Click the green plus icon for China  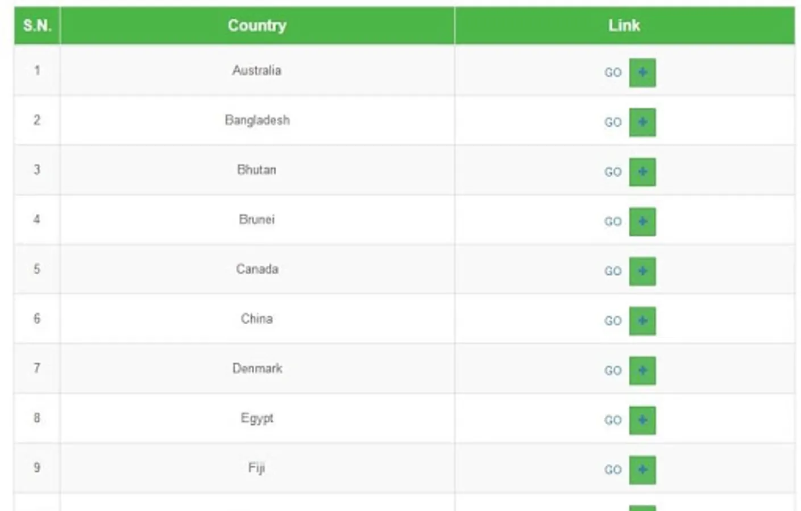[642, 321]
